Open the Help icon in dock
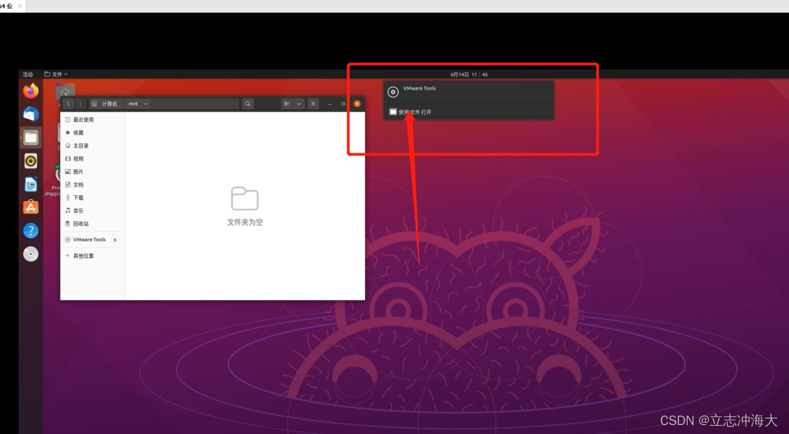789x434 pixels. click(x=31, y=231)
